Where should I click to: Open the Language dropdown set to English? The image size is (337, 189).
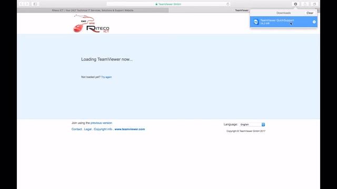(252, 124)
